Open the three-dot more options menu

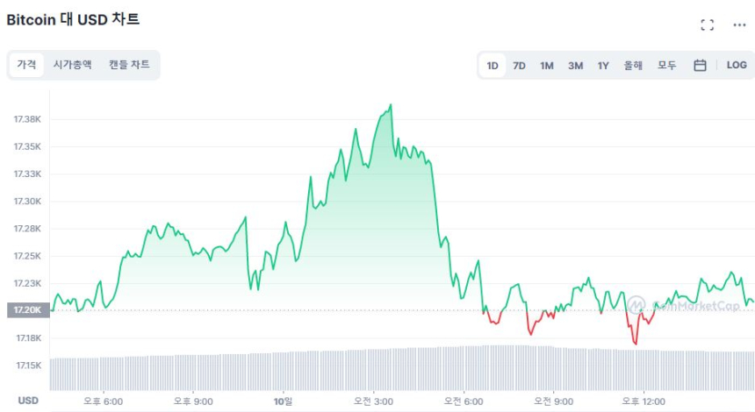click(739, 25)
